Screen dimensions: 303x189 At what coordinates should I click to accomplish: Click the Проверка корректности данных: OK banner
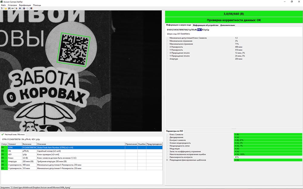pyautogui.click(x=234, y=20)
